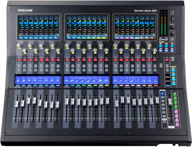Click the gray key right of the master MUTE
The image size is (192, 147).
click(173, 60)
